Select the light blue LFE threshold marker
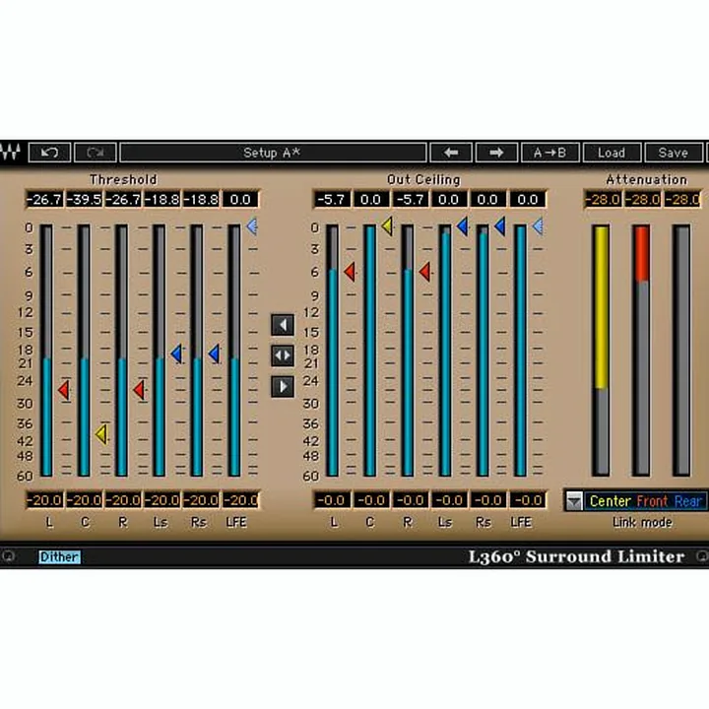 pos(252,226)
